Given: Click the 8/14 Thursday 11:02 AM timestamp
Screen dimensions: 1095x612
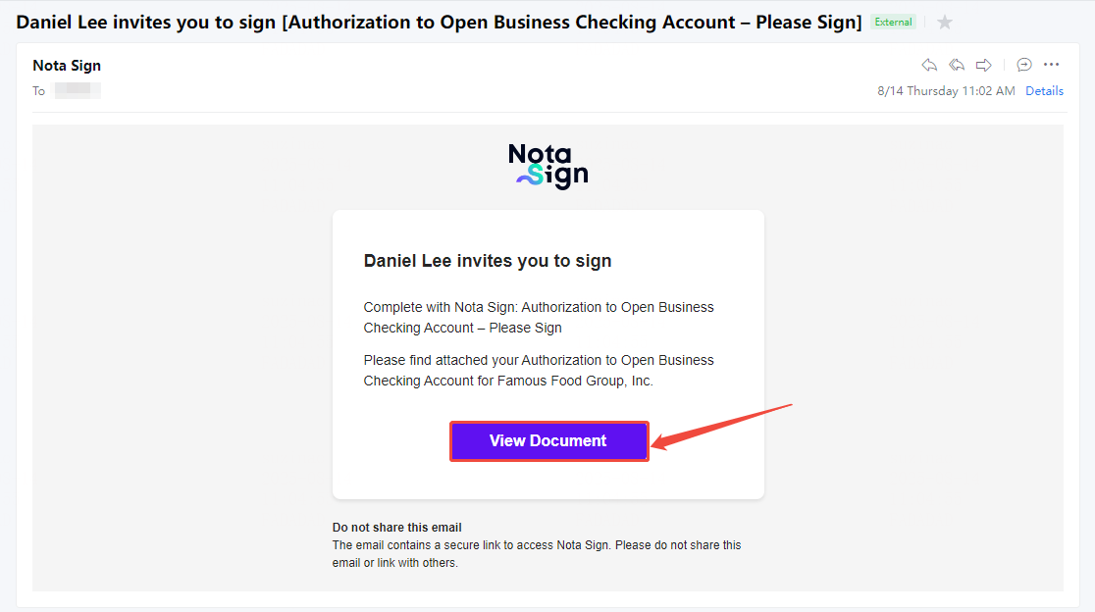Looking at the screenshot, I should (946, 91).
